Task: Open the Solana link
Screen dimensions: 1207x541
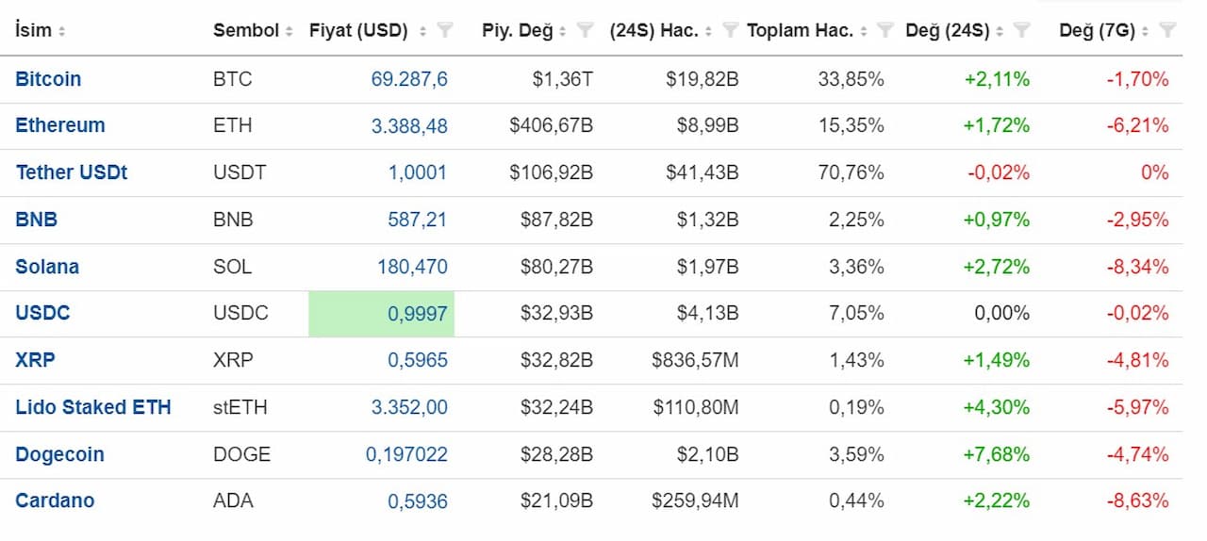Action: click(x=47, y=267)
